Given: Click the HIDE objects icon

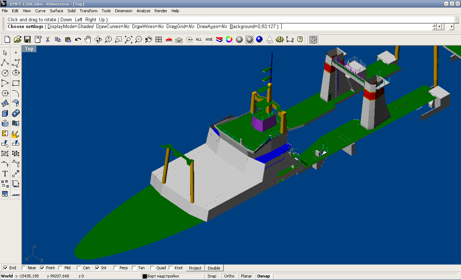Looking at the screenshot, I should (209, 40).
